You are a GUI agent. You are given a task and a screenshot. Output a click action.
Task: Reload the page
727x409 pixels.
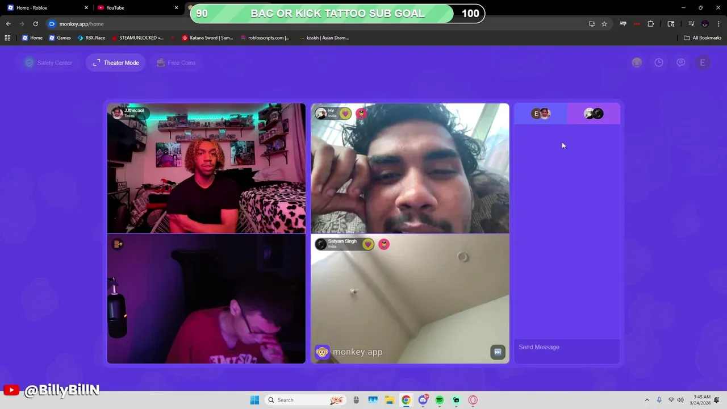(x=35, y=24)
